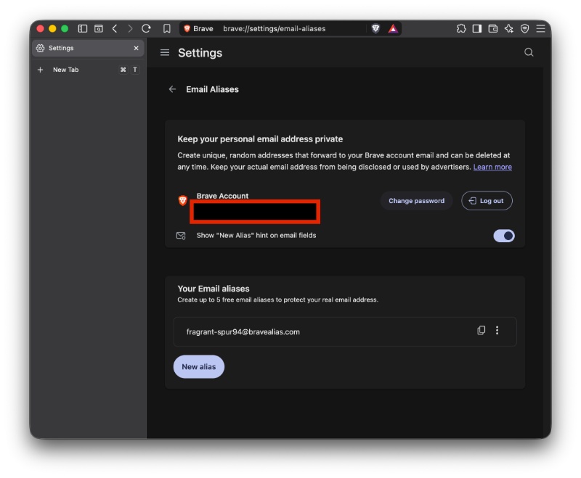Click the Brave logo next to Brave Account

(x=183, y=200)
